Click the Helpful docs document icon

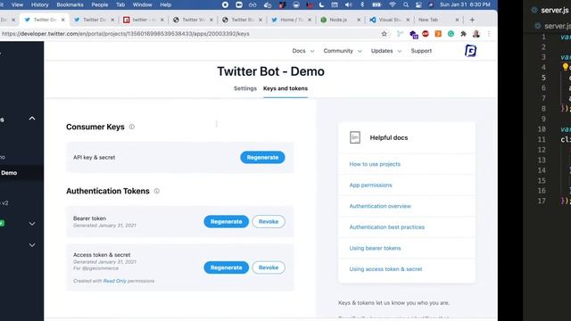pos(355,137)
